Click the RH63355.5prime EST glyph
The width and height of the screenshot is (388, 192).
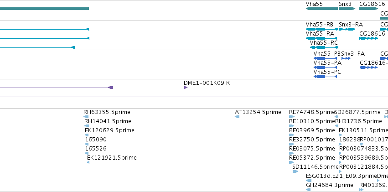pos(86,117)
